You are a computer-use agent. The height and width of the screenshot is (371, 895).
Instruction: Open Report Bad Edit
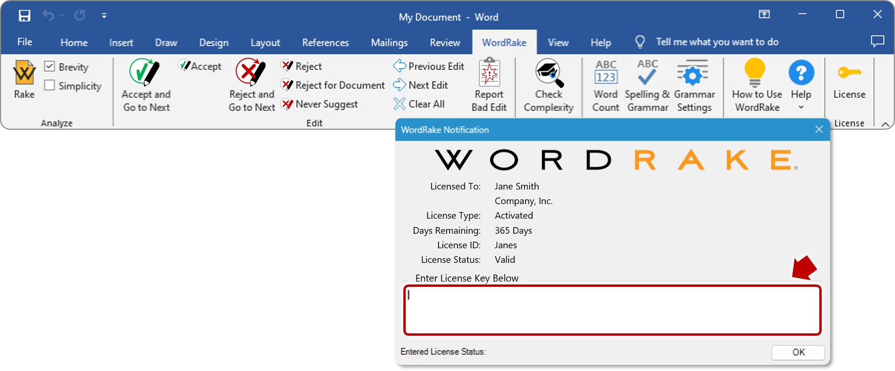[489, 85]
